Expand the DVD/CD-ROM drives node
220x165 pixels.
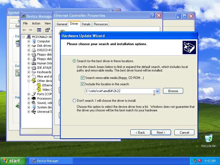(x=29, y=50)
